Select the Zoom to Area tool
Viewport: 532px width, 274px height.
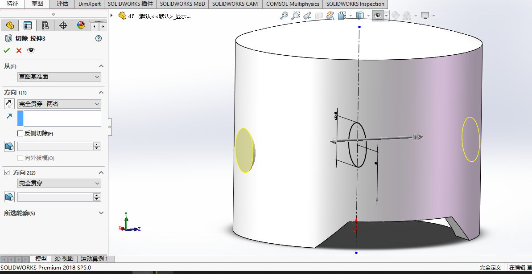[x=296, y=15]
